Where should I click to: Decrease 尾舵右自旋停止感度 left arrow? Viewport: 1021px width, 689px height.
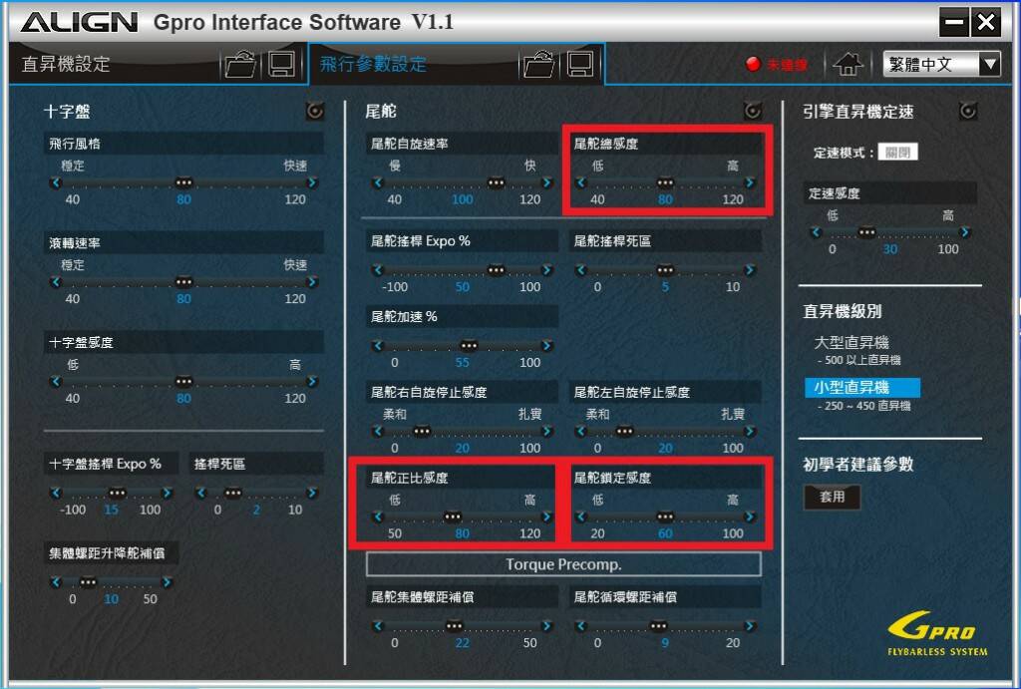pos(378,431)
